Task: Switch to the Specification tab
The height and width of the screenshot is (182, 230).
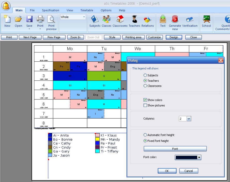Action: [x=51, y=10]
